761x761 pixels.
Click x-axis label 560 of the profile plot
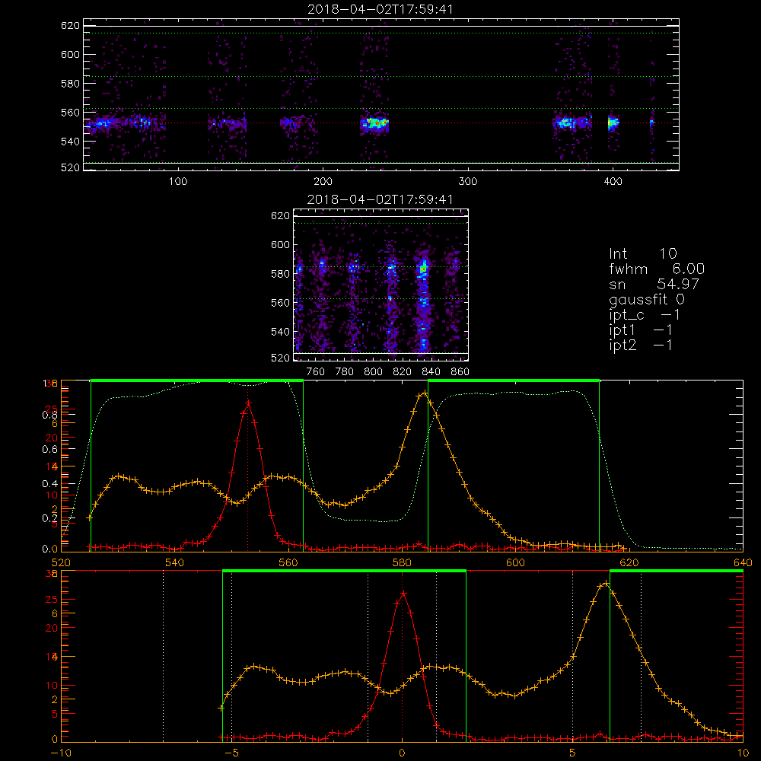[x=288, y=562]
